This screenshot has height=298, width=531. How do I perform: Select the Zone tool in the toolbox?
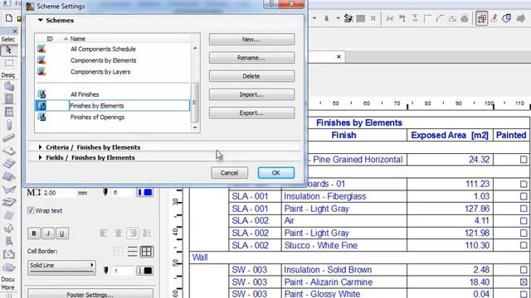coord(9,254)
